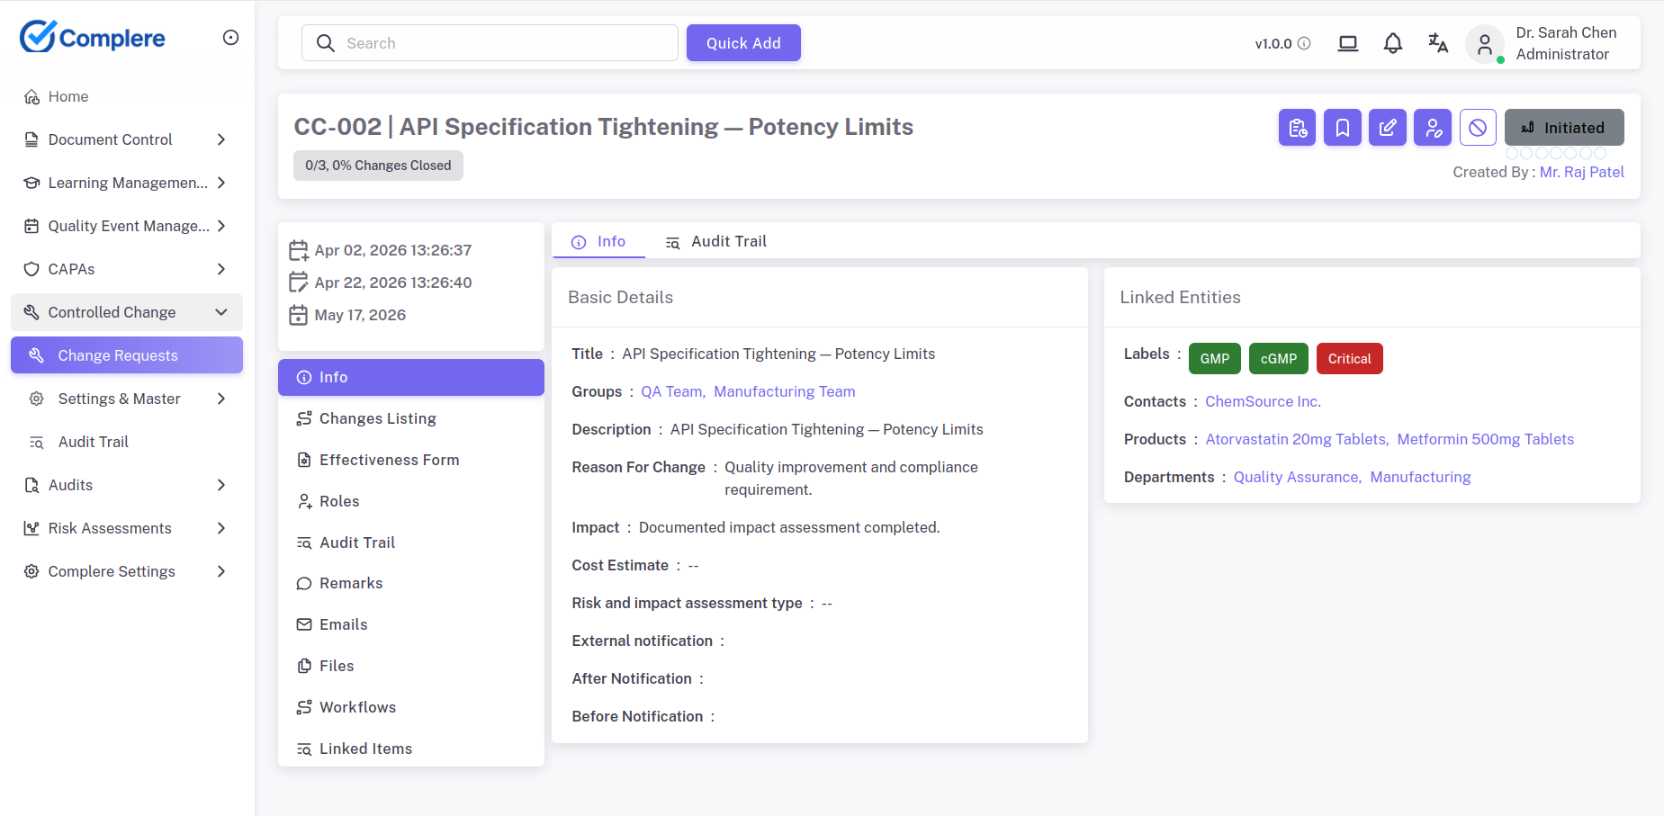Viewport: 1664px width, 816px height.
Task: Click the user-edit icon button
Action: click(1432, 128)
